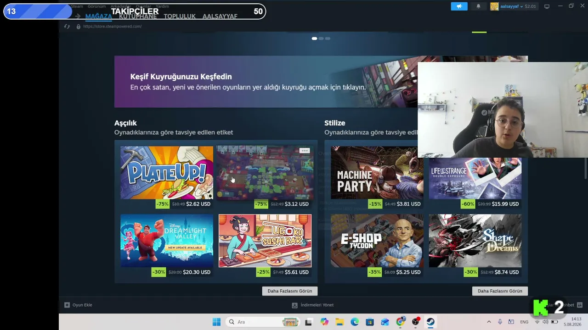Click the volume speaker tray icon

[x=545, y=322]
